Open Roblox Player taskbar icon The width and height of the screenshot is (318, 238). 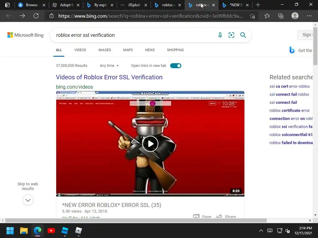pyautogui.click(x=78, y=231)
